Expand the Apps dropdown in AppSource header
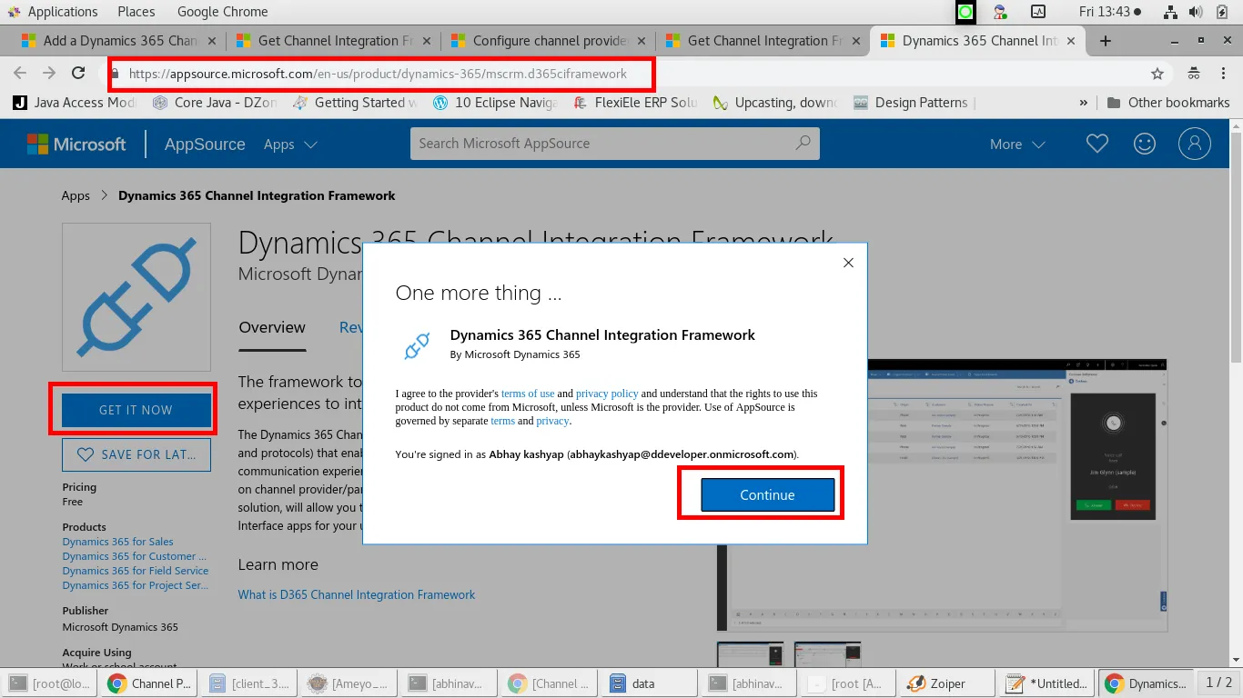This screenshot has height=698, width=1243. click(x=290, y=145)
